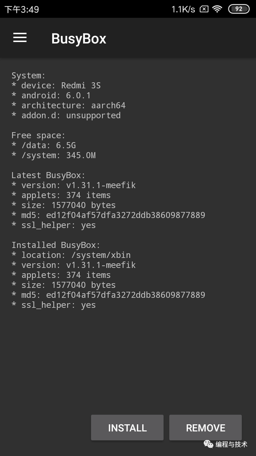Tap the WiFi status icon
This screenshot has height=456, width=256.
(x=217, y=9)
